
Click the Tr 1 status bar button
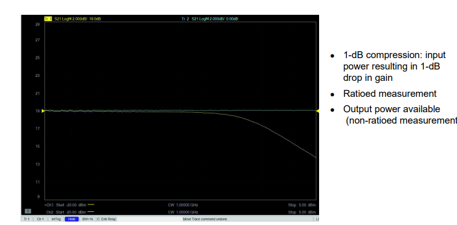[x=27, y=219]
